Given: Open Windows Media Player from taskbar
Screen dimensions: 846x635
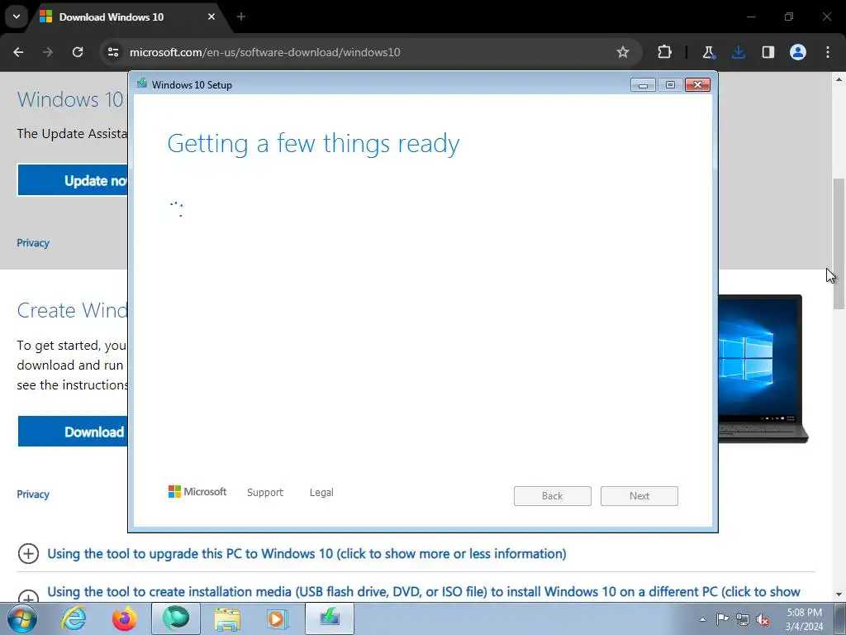Looking at the screenshot, I should (278, 618).
